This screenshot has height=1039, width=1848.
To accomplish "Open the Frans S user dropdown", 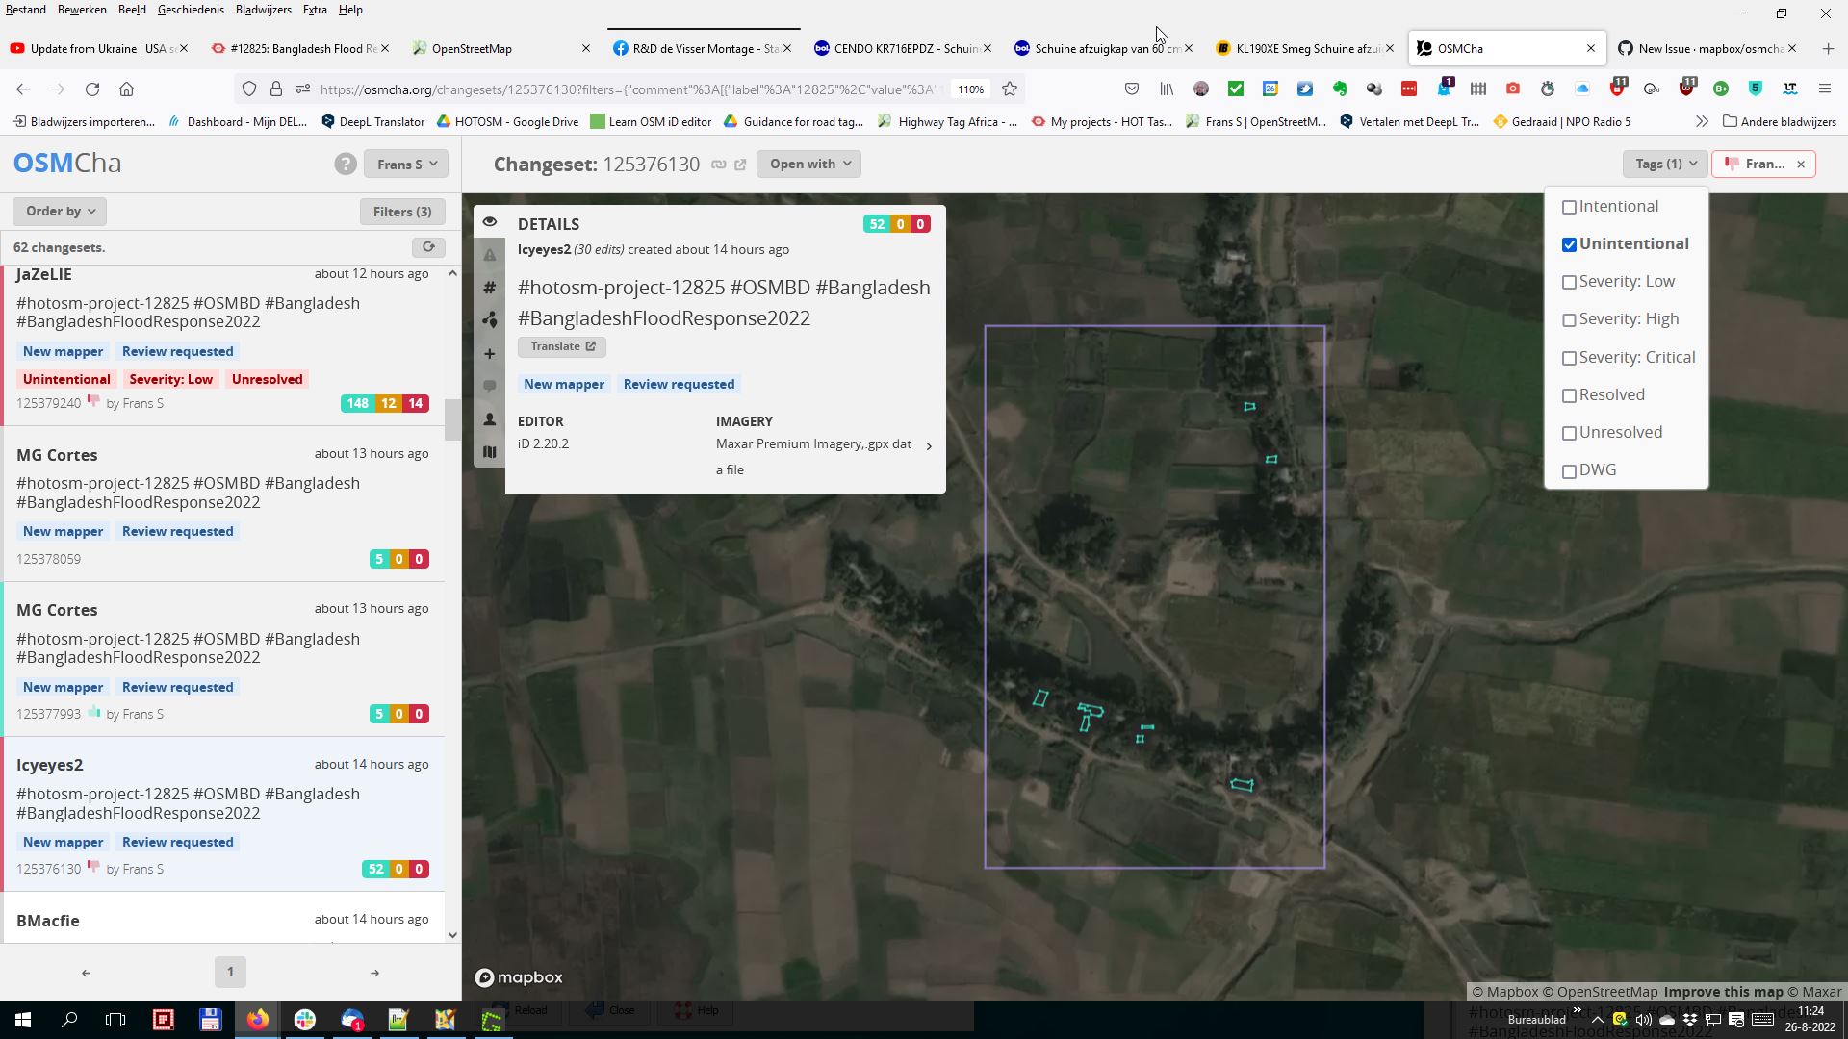I will tap(406, 164).
